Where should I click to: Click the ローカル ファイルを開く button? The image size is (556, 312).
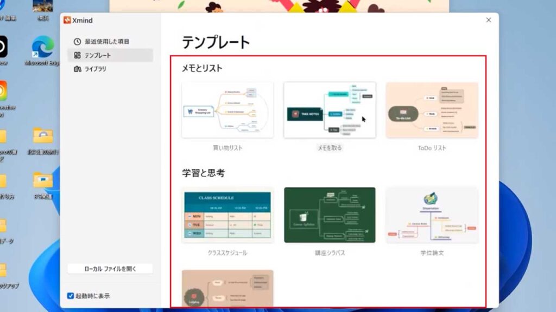coord(110,269)
